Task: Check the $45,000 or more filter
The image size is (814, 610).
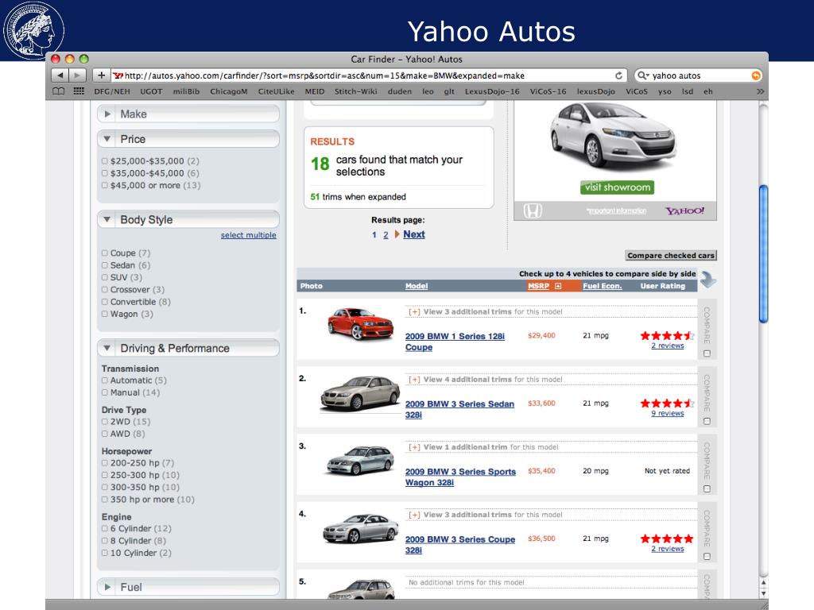Action: coord(105,185)
